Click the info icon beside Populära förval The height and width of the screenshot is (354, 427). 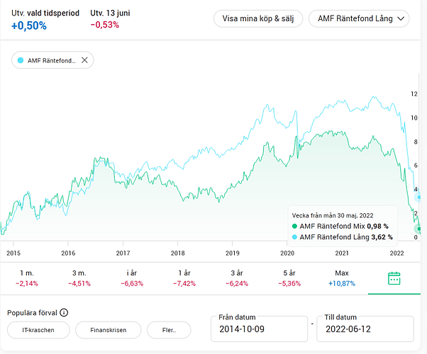click(64, 312)
